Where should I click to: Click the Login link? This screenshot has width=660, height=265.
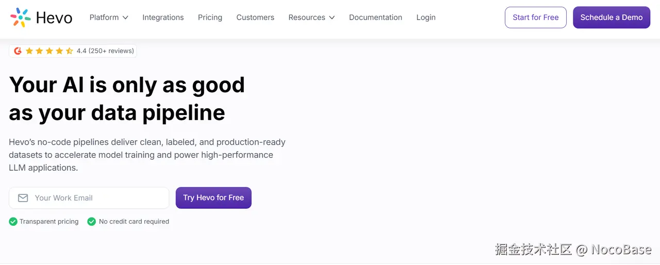[x=426, y=18]
